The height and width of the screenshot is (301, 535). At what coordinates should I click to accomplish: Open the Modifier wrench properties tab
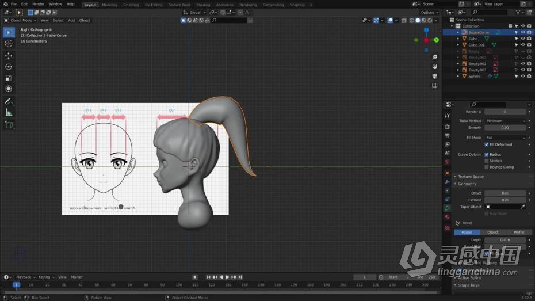point(448,182)
